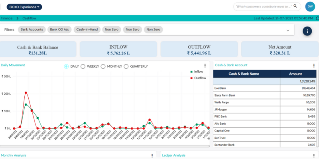The width and height of the screenshot is (319, 159).
Task: Click the breadcrumb arrow after Finance
Action: point(18,18)
